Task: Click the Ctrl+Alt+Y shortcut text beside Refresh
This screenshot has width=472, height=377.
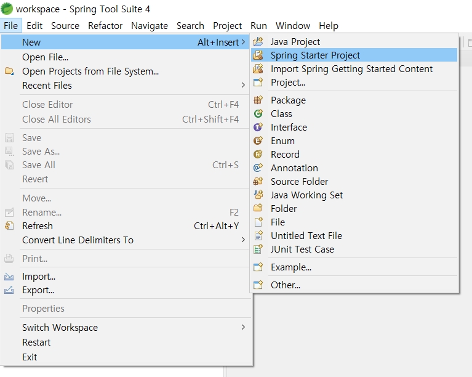Action: click(x=217, y=225)
